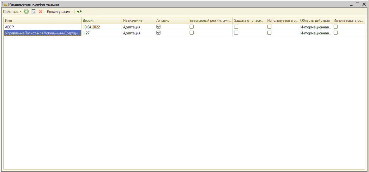Select Область действия cell of ABCP row
The height and width of the screenshot is (172, 369).
pyautogui.click(x=315, y=27)
